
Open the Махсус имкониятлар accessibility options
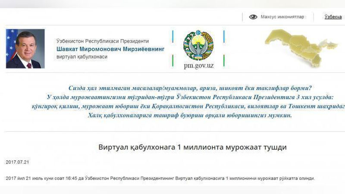[x=282, y=17]
